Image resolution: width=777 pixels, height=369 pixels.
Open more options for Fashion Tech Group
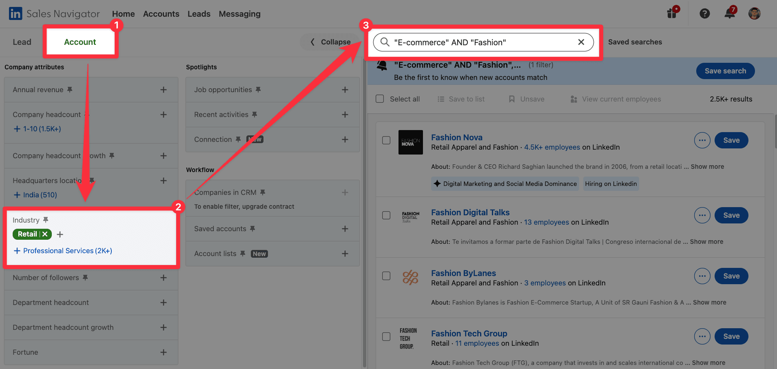click(x=702, y=336)
